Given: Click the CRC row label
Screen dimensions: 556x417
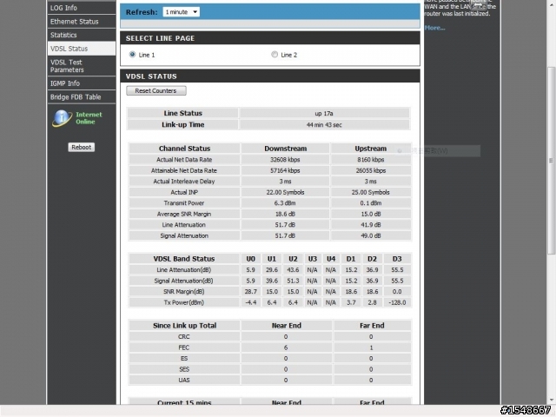Looking at the screenshot, I should [x=184, y=336].
